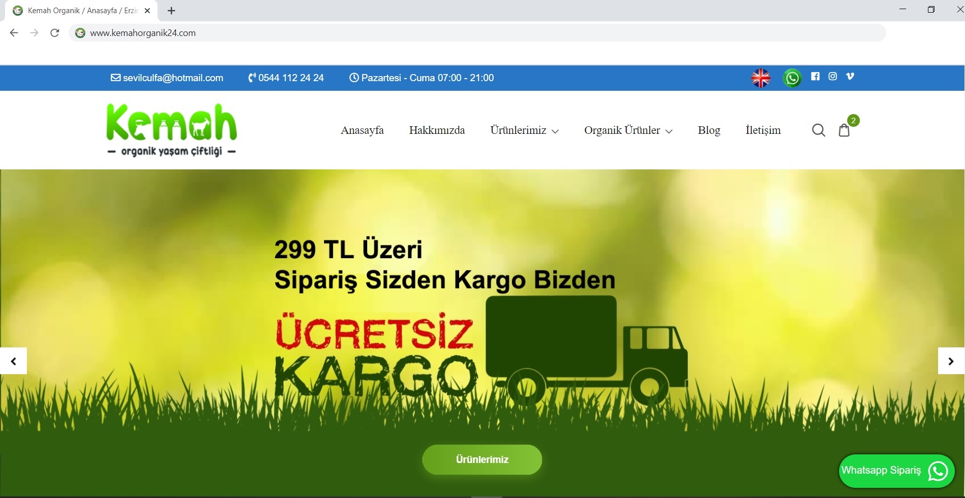
Task: Show next slide with right arrow
Action: coord(951,361)
